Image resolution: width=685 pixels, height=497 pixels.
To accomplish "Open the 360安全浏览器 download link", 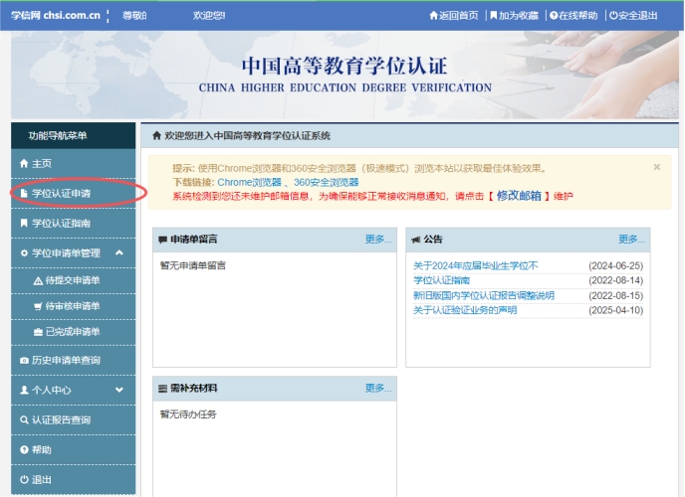I will coord(326,183).
